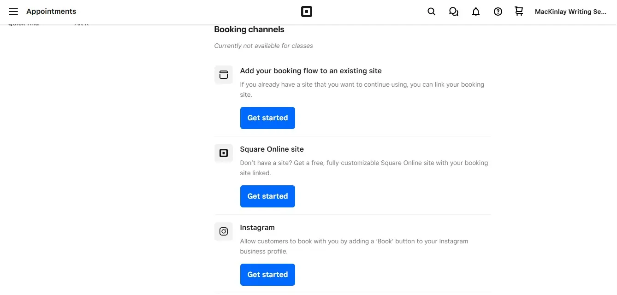This screenshot has height=295, width=617.
Task: Click the Square logo in header
Action: [x=307, y=12]
